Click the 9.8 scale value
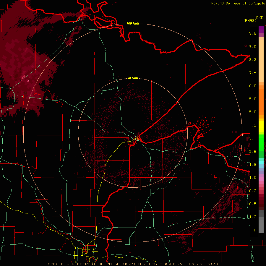266x266 pixels. click(x=253, y=33)
